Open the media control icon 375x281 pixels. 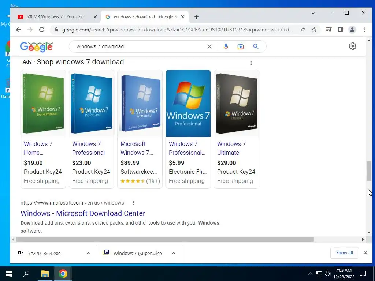click(328, 30)
